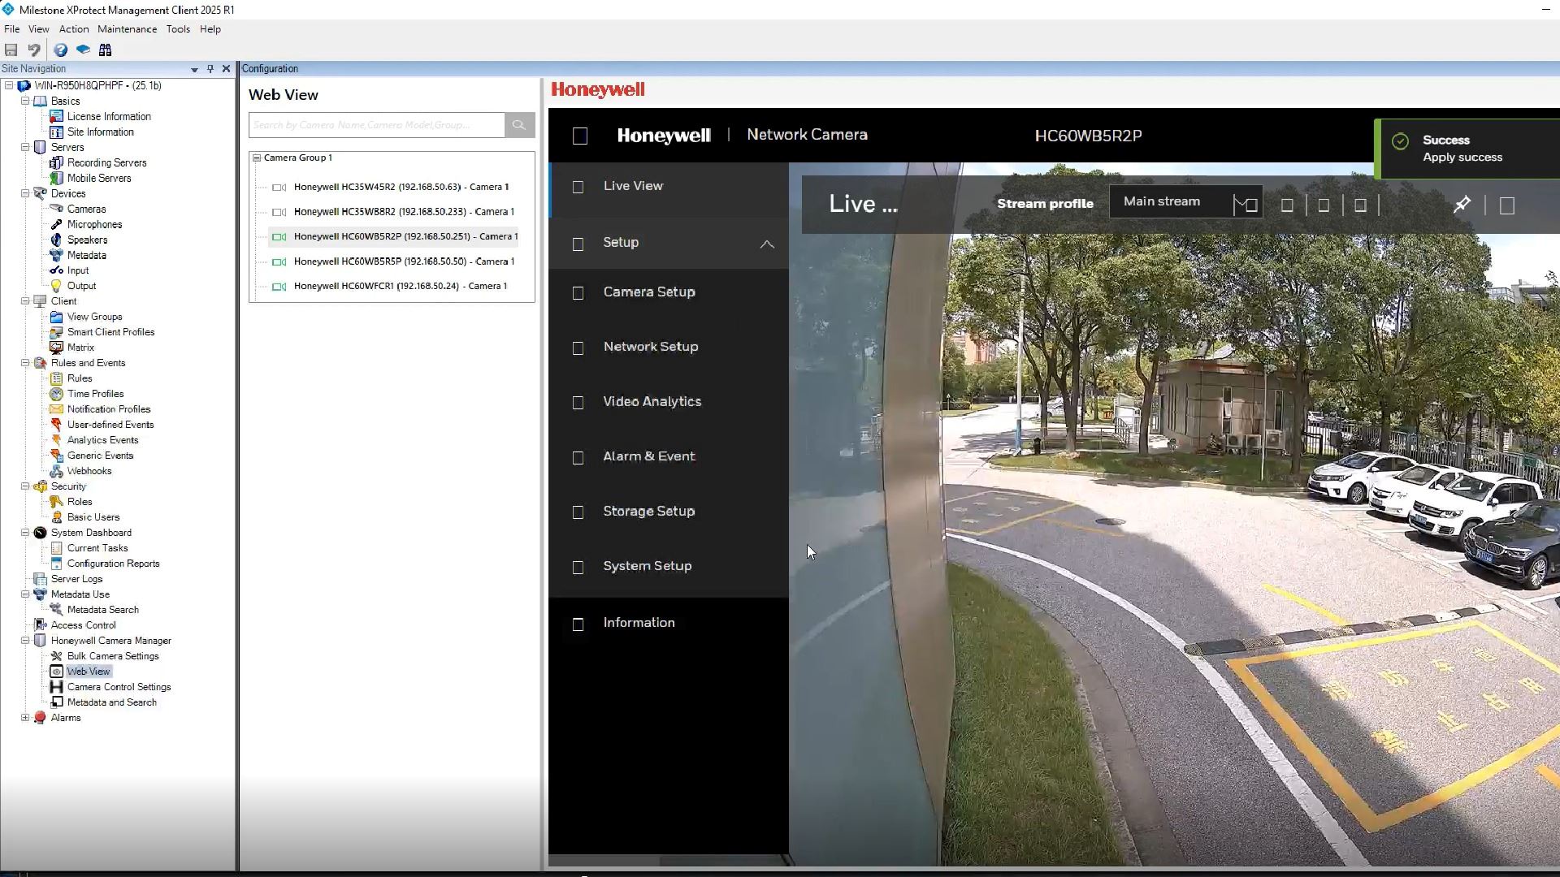
Task: Select the Microphones device node
Action: pyautogui.click(x=94, y=224)
